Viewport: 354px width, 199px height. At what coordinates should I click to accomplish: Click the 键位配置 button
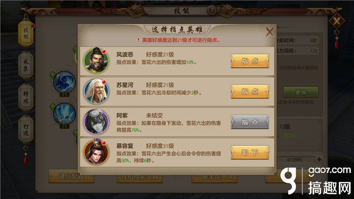pos(71,176)
